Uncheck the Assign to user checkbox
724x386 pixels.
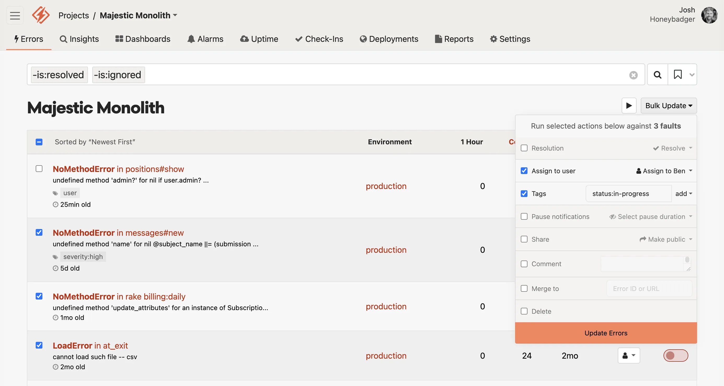tap(524, 170)
